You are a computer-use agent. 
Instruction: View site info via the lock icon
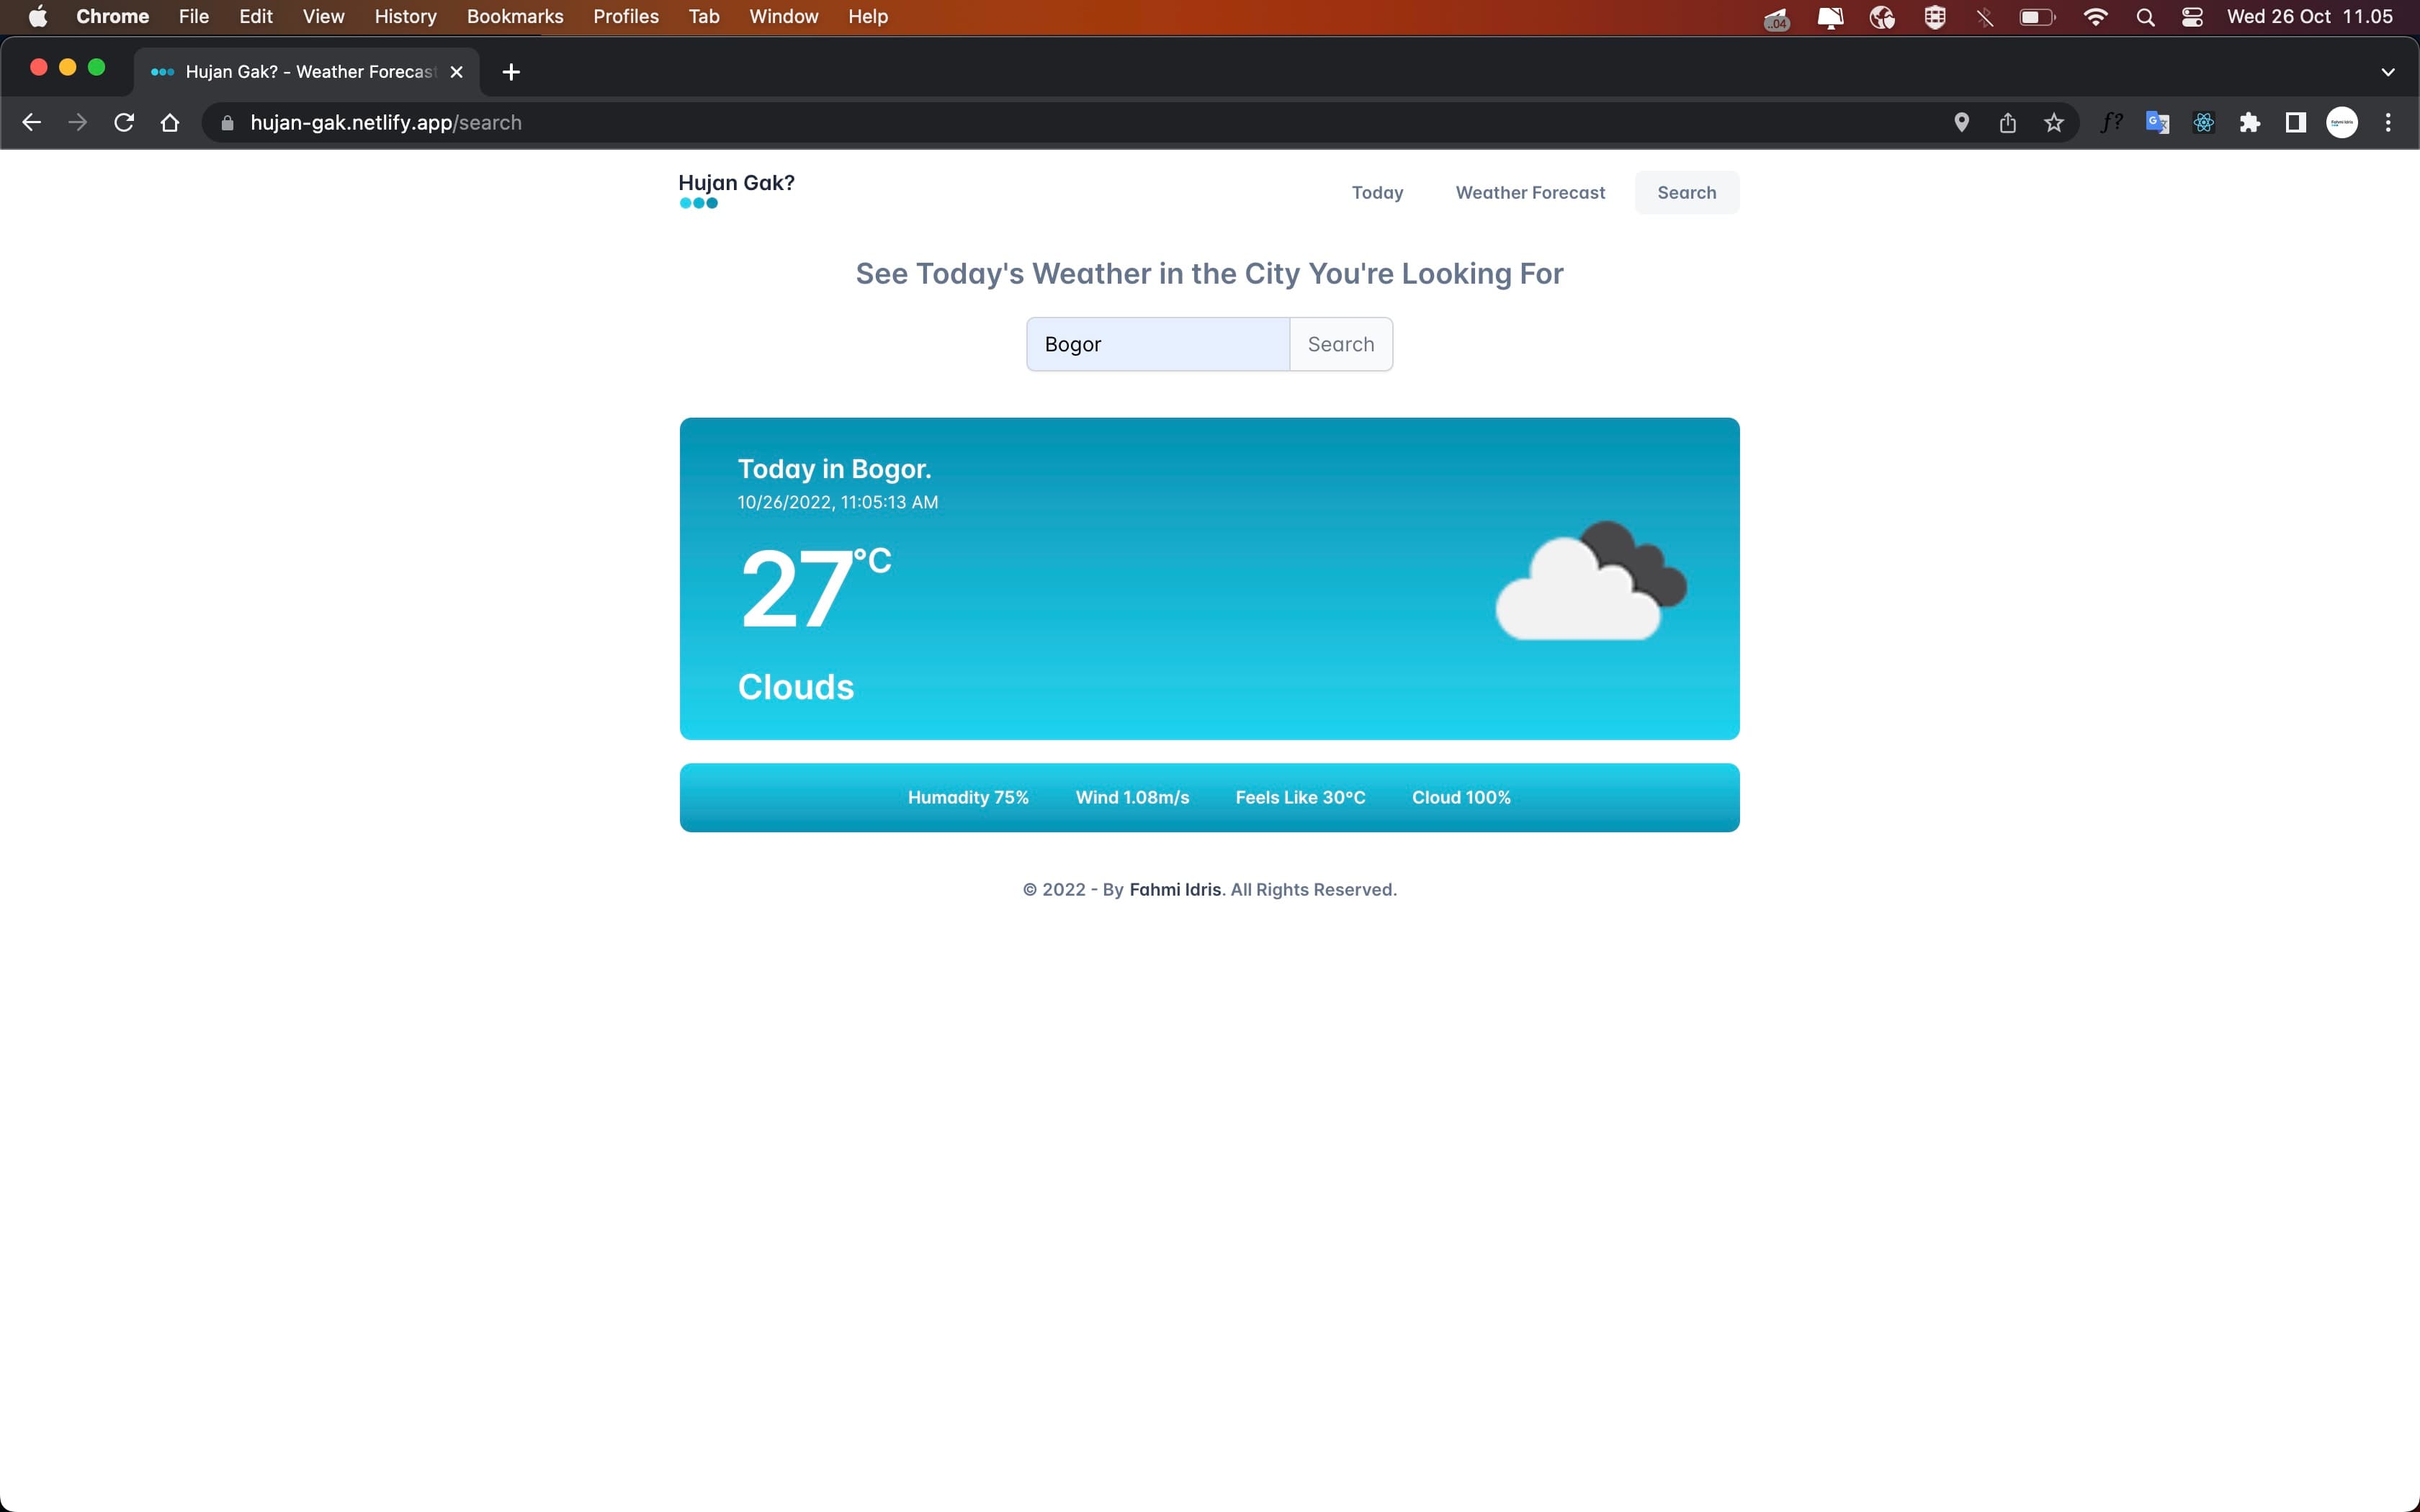[228, 123]
